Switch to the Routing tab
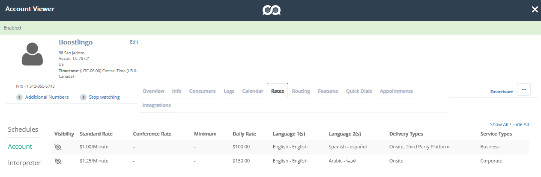541x177 pixels. [x=301, y=91]
